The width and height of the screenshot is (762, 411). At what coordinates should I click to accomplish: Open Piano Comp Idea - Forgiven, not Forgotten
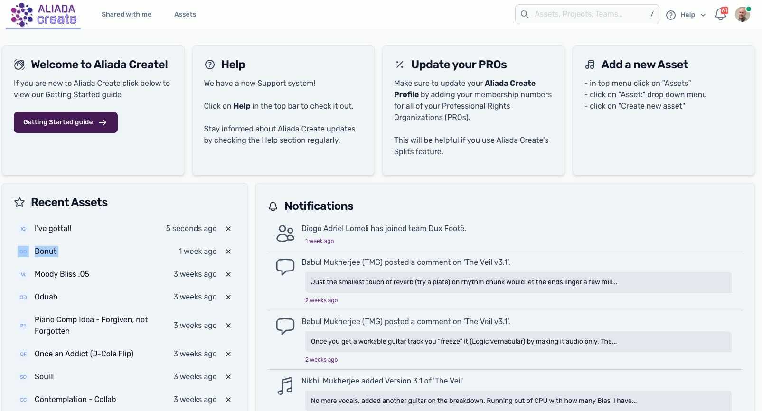(91, 326)
